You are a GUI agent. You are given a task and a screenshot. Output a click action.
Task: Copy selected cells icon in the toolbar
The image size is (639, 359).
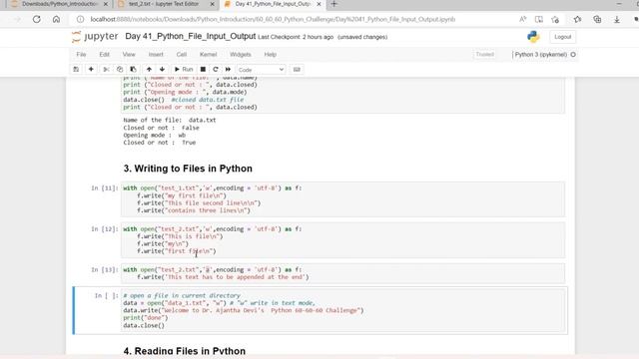point(120,70)
